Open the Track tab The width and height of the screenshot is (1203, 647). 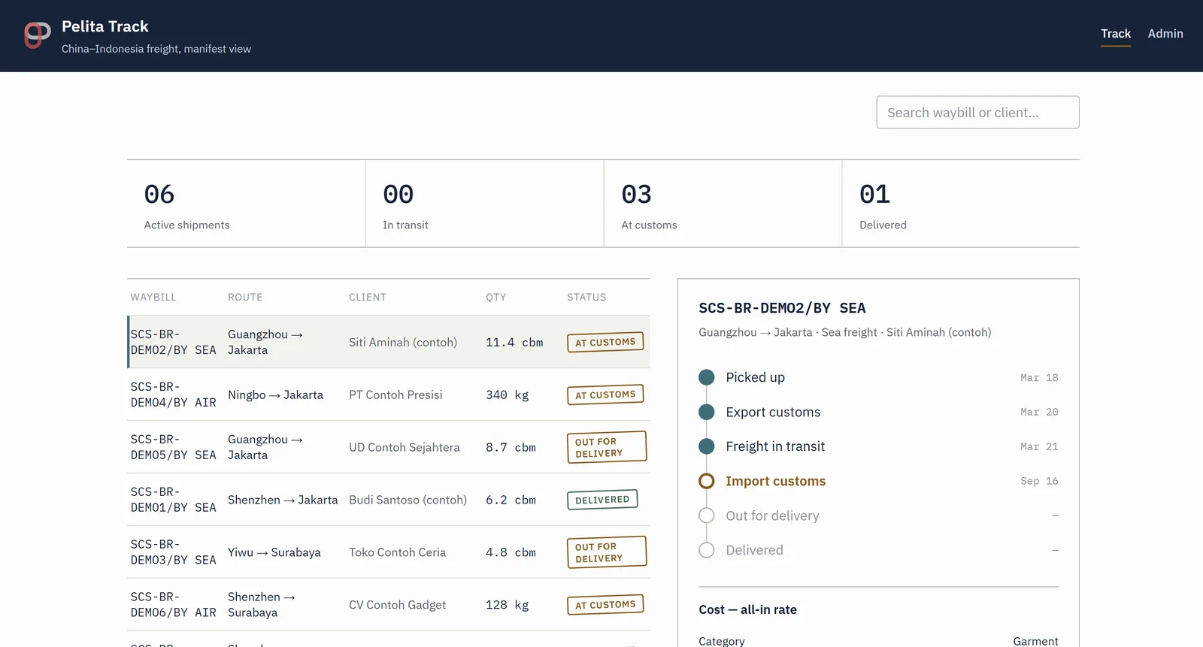click(1116, 34)
